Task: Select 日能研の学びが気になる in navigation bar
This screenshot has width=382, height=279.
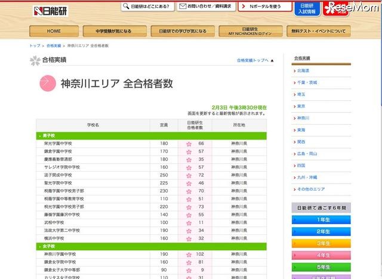Action: tap(182, 30)
